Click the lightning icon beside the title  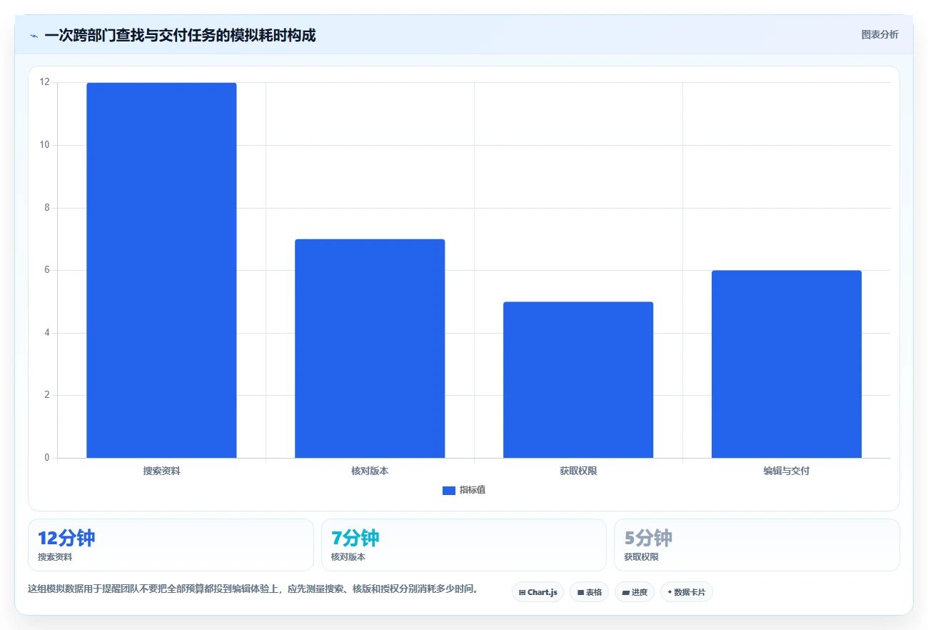click(x=34, y=36)
